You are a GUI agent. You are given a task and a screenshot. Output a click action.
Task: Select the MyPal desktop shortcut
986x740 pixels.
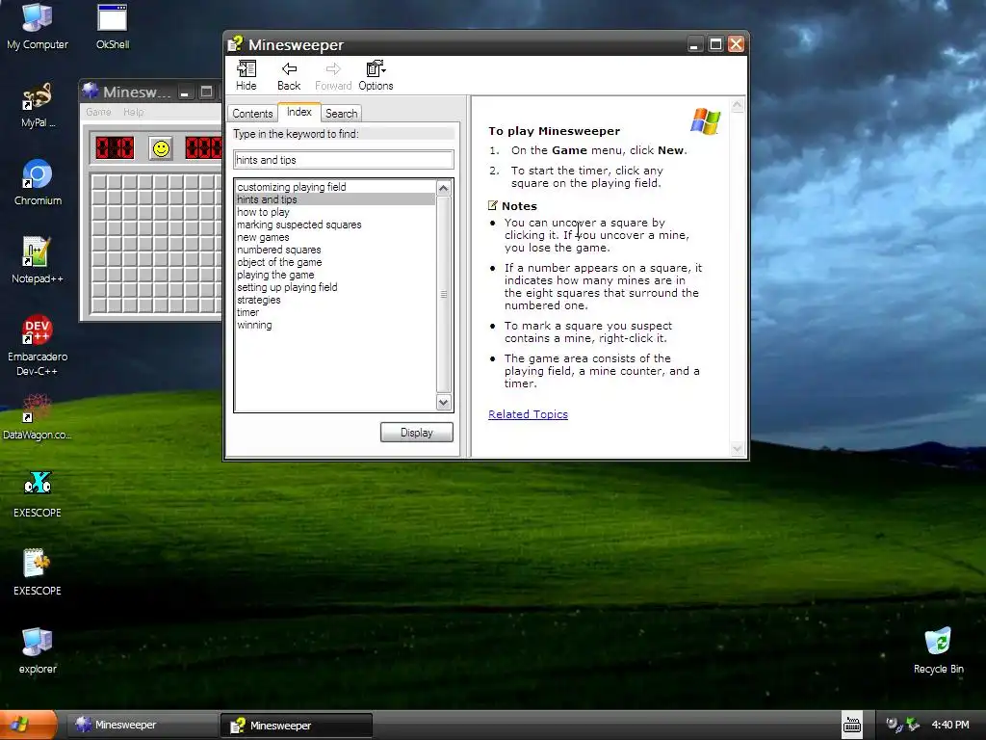click(38, 105)
